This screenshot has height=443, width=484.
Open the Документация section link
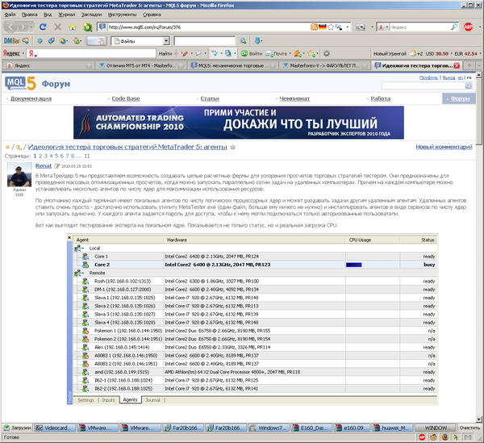[x=31, y=98]
